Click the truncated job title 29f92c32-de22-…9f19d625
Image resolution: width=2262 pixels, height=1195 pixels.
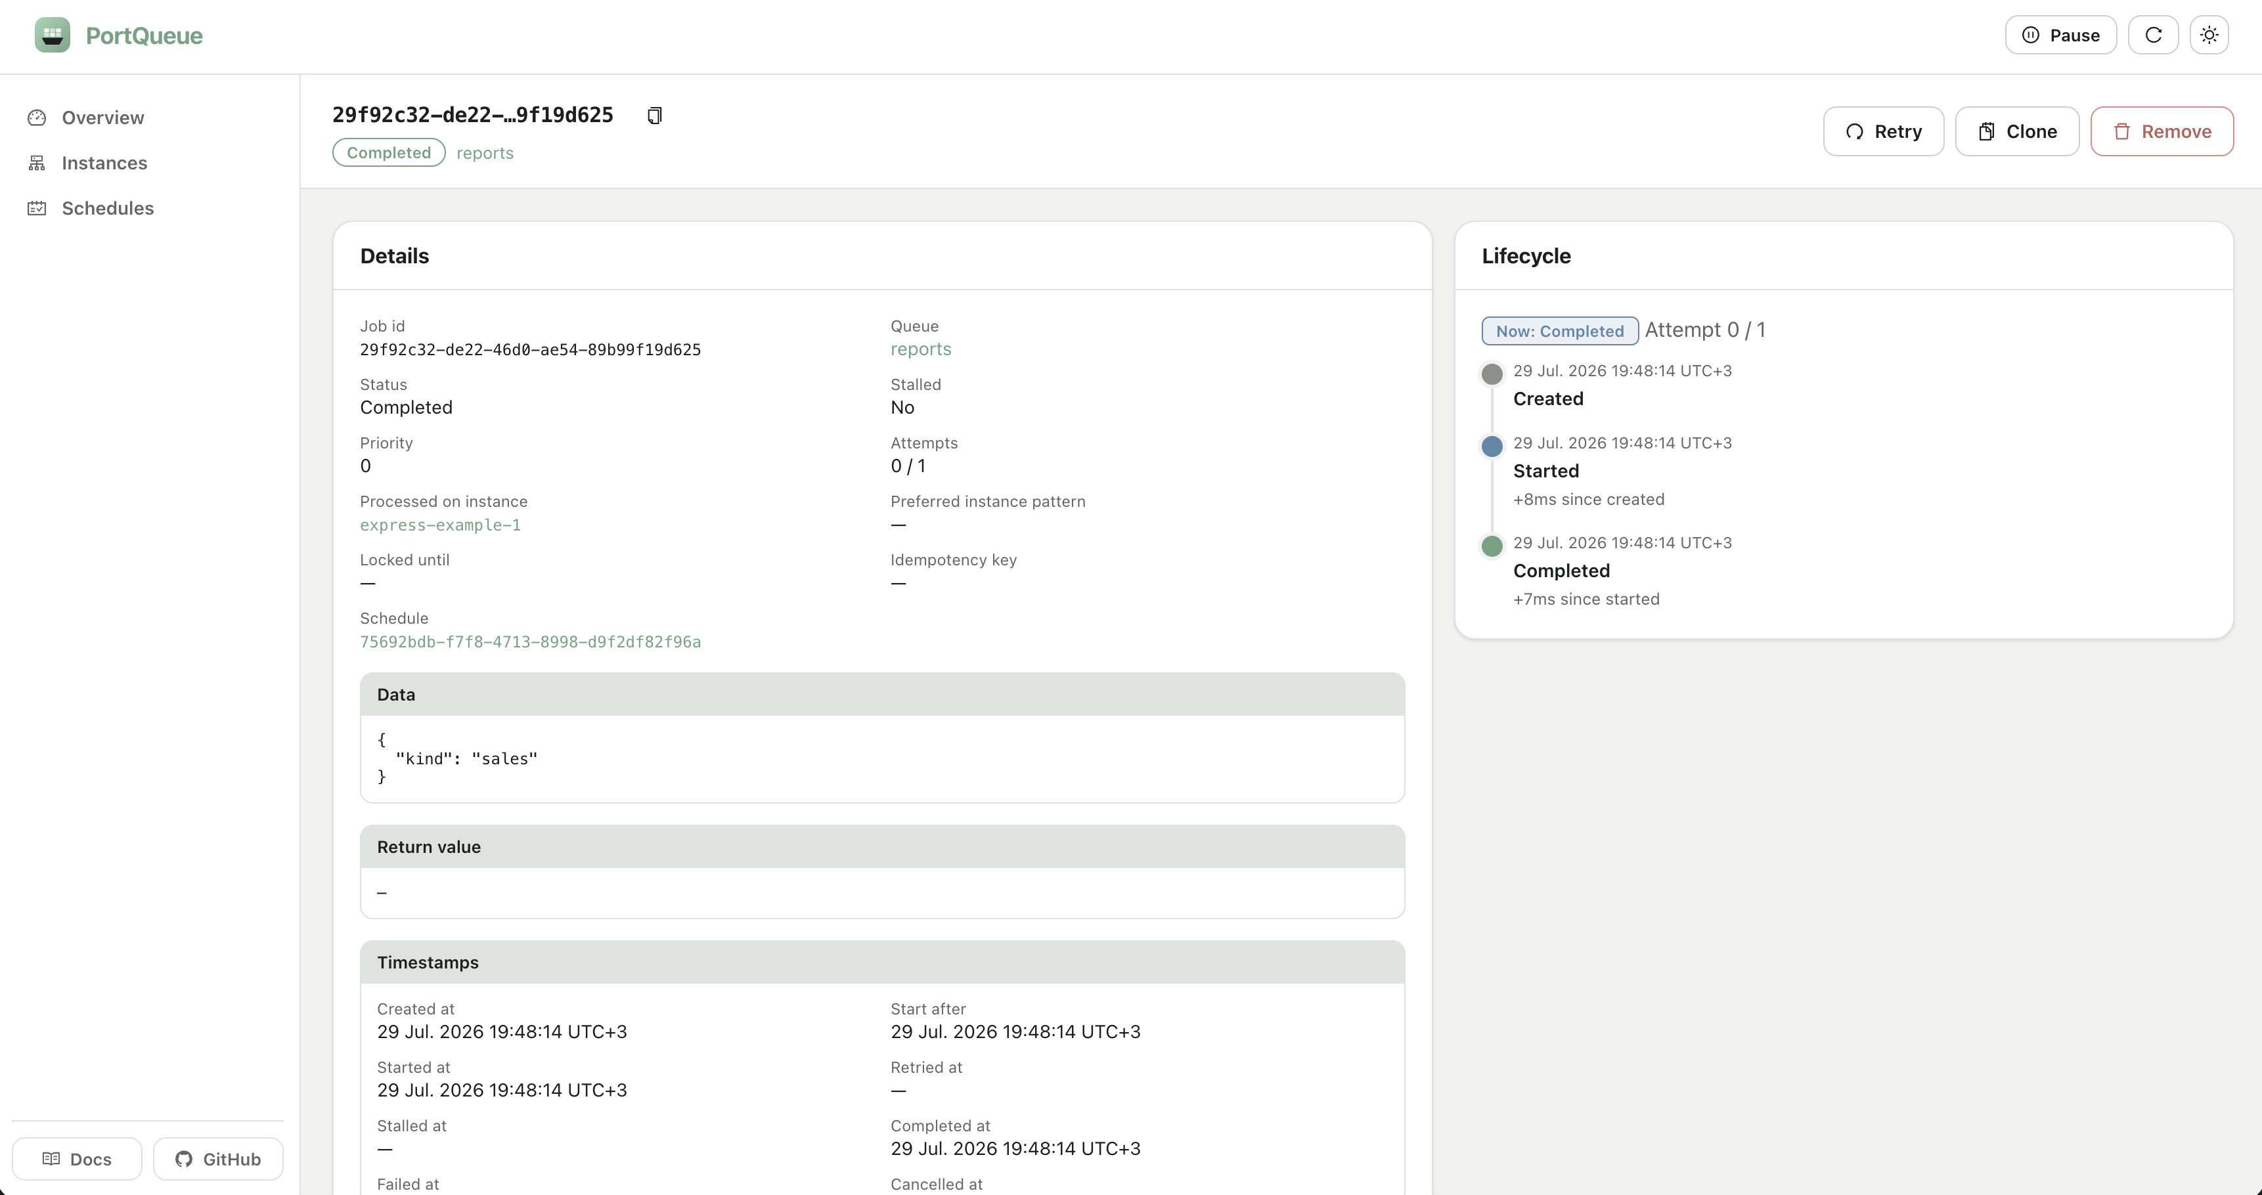(472, 115)
